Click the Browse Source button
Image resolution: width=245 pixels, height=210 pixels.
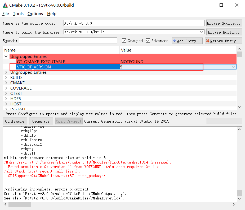[224, 23]
